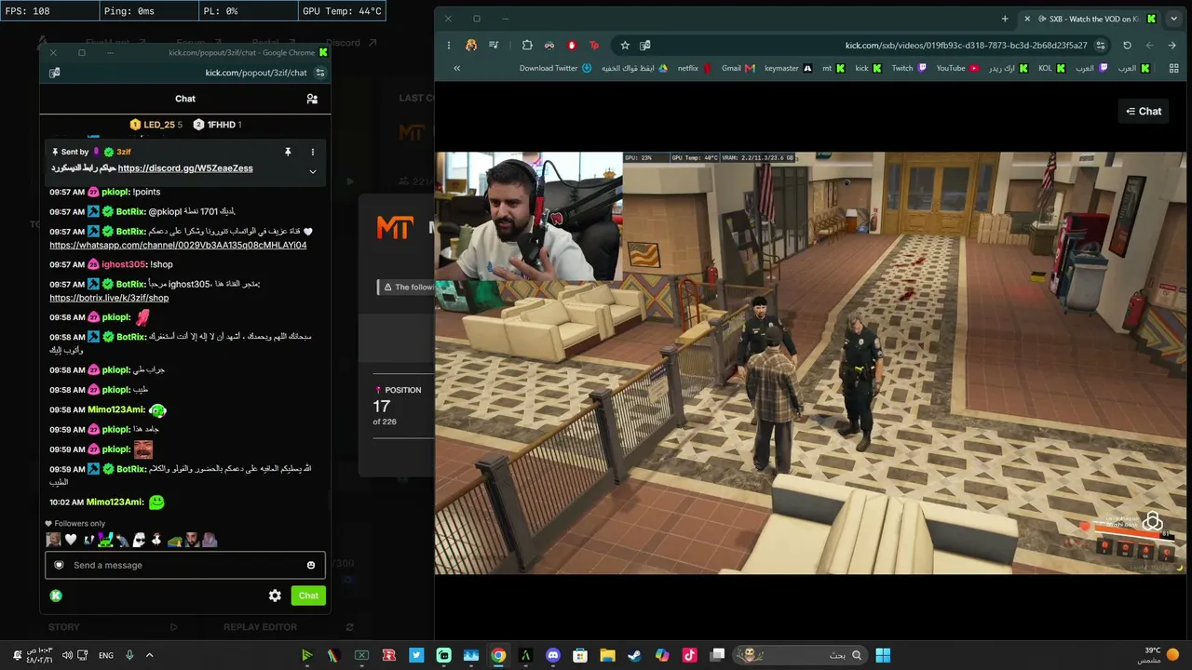Open the media controls icon
The image size is (1192, 670).
coord(494,45)
